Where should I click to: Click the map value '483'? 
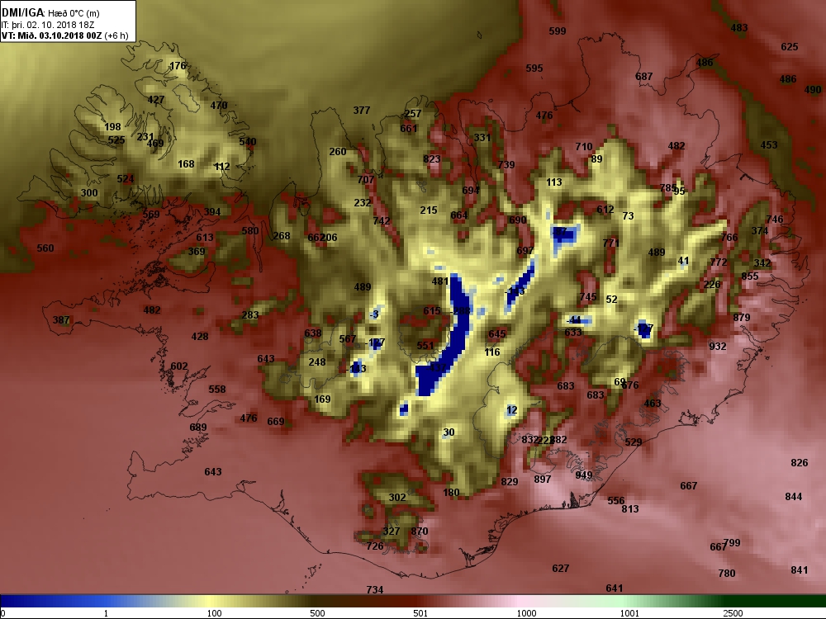tap(739, 28)
